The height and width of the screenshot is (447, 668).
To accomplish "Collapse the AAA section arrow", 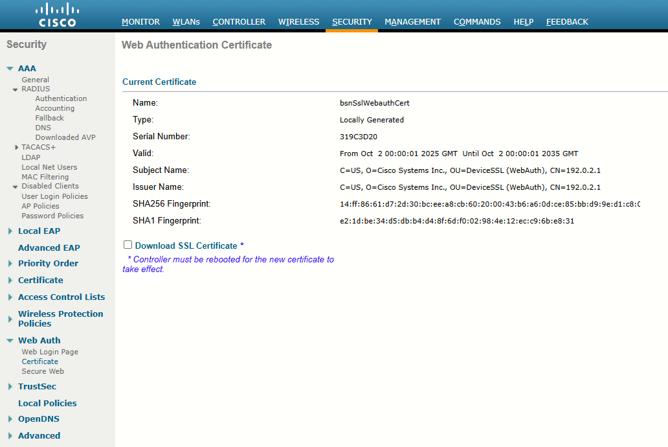I will (x=10, y=68).
